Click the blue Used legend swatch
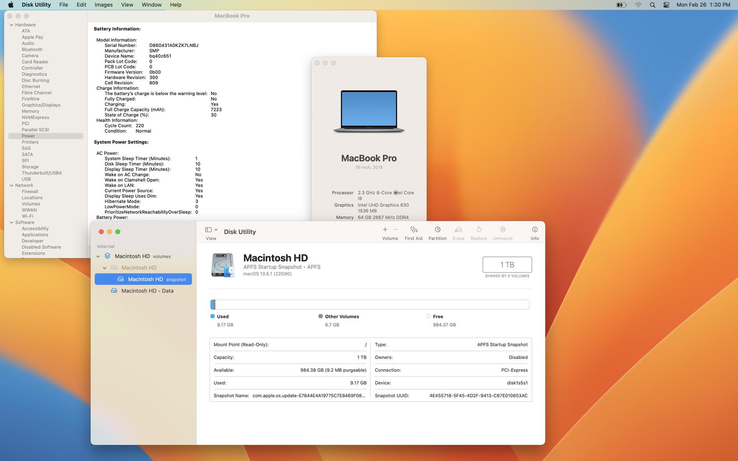The image size is (738, 461). [x=212, y=316]
